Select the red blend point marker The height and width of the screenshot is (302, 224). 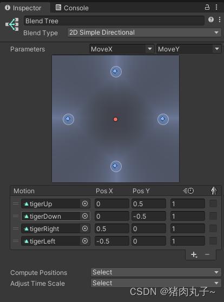point(116,120)
